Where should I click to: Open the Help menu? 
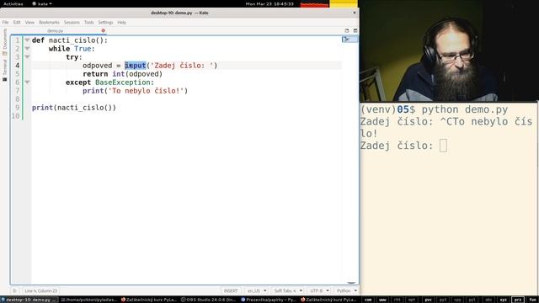(x=121, y=23)
